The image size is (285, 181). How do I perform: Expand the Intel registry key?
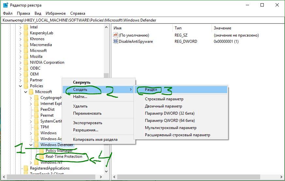20,27
